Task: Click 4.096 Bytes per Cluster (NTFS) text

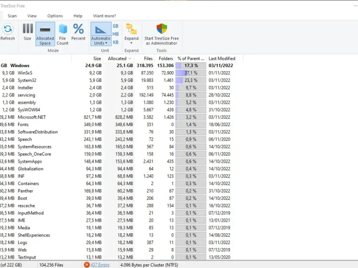Action: pyautogui.click(x=149, y=265)
